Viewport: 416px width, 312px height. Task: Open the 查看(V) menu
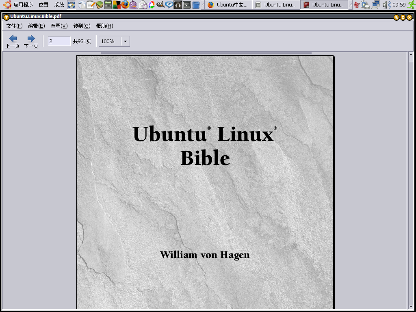pyautogui.click(x=59, y=26)
